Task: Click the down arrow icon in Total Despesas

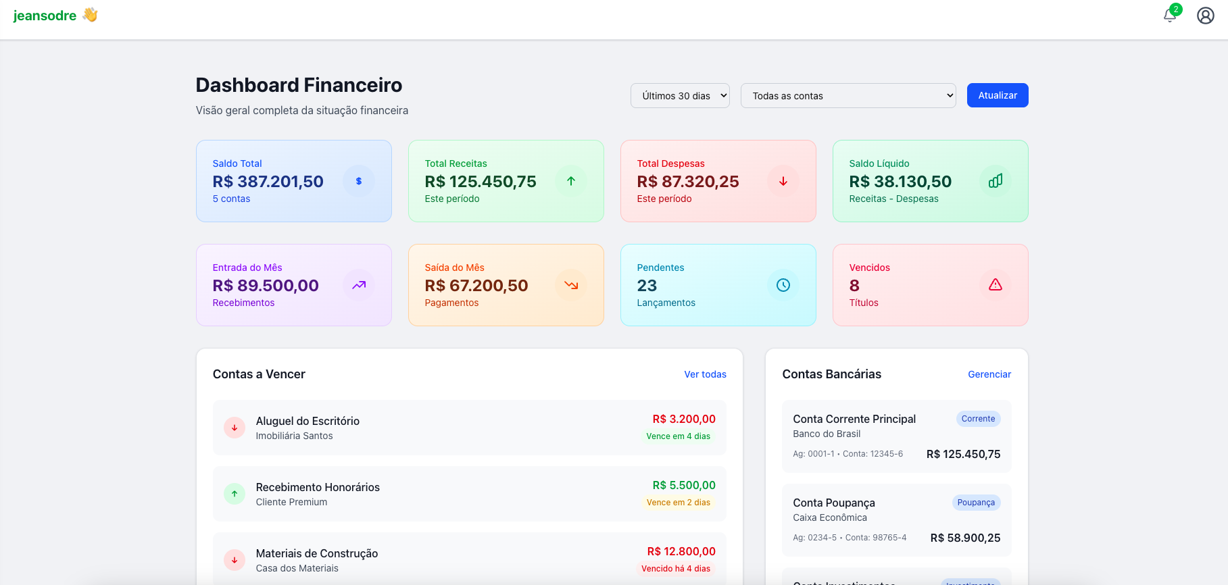Action: click(x=783, y=181)
